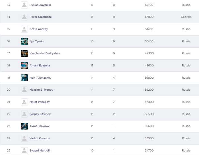Click Maksim 91 Ivanov's placeholder avatar
Viewport: 199px width, 155px height.
24,90
